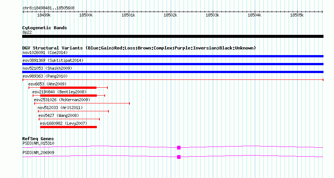Click the nsv1026091 (Coe2014) variant label
Screen dimensions: 334x178
[45, 52]
